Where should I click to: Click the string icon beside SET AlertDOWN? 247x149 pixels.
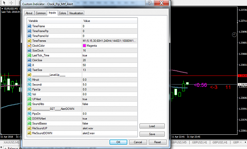tap(29, 109)
